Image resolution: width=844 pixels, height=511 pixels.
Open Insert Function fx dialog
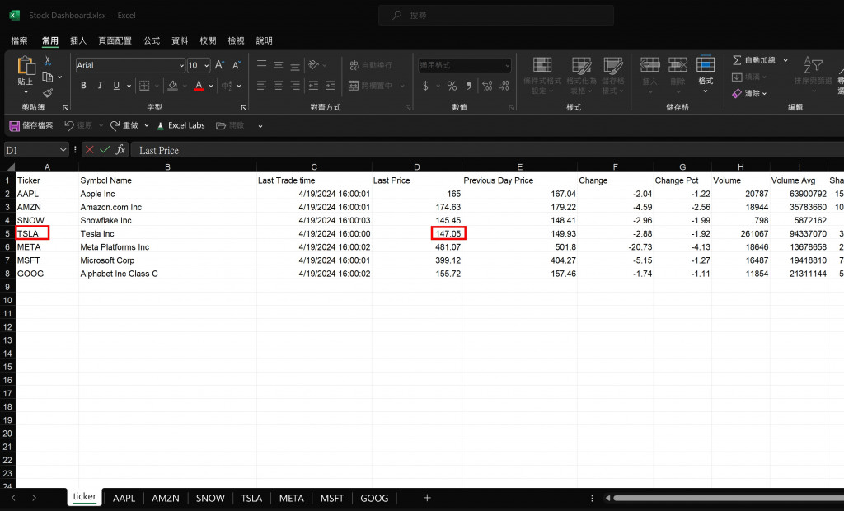pyautogui.click(x=120, y=150)
